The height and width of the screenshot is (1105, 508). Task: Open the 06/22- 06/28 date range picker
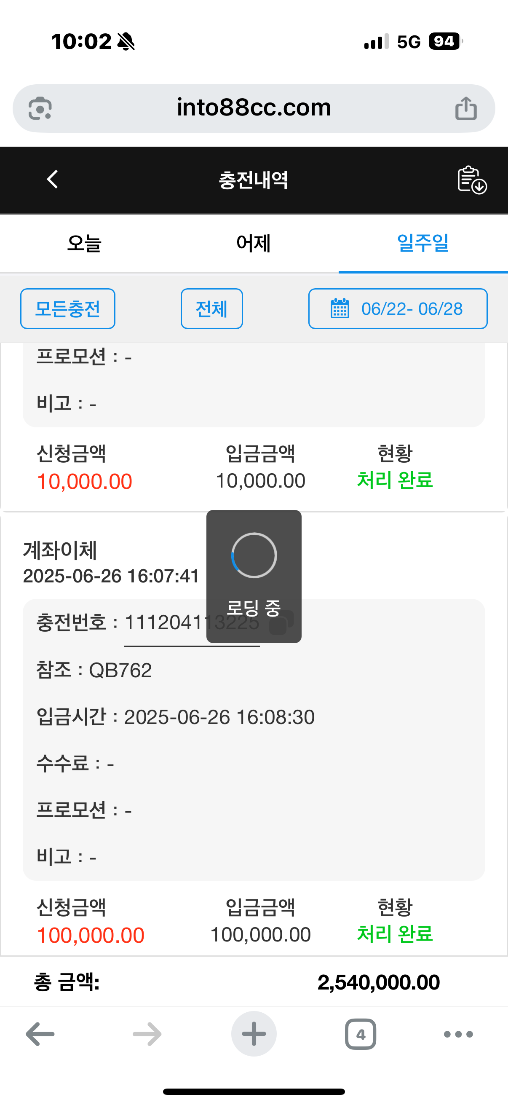398,309
